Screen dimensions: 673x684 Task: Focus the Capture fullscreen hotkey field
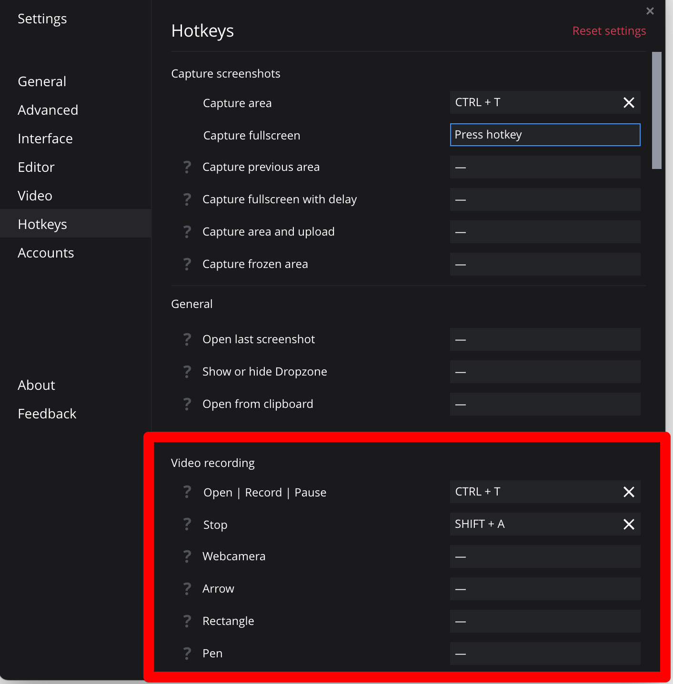pyautogui.click(x=545, y=135)
